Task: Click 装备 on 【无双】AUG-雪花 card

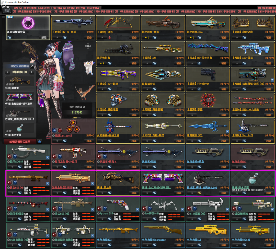Action: 269,63
